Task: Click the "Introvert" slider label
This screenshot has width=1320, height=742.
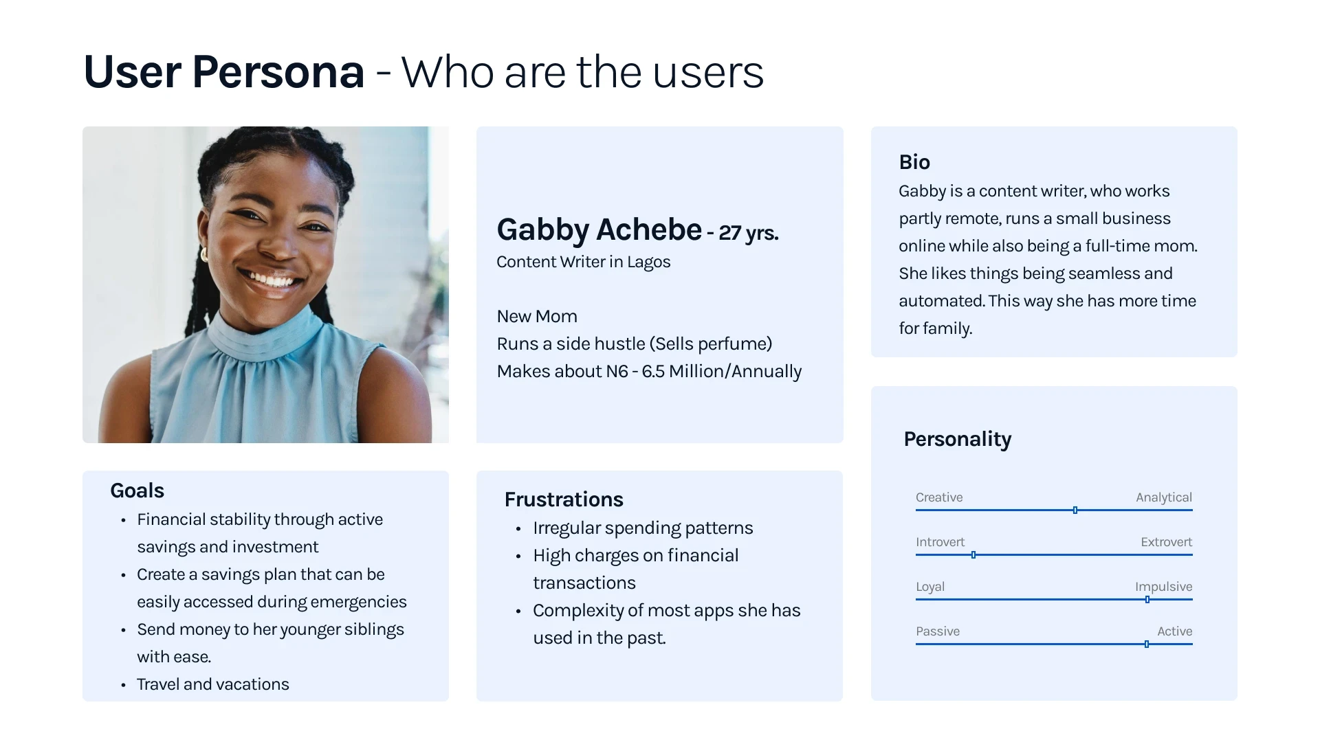Action: pyautogui.click(x=940, y=542)
